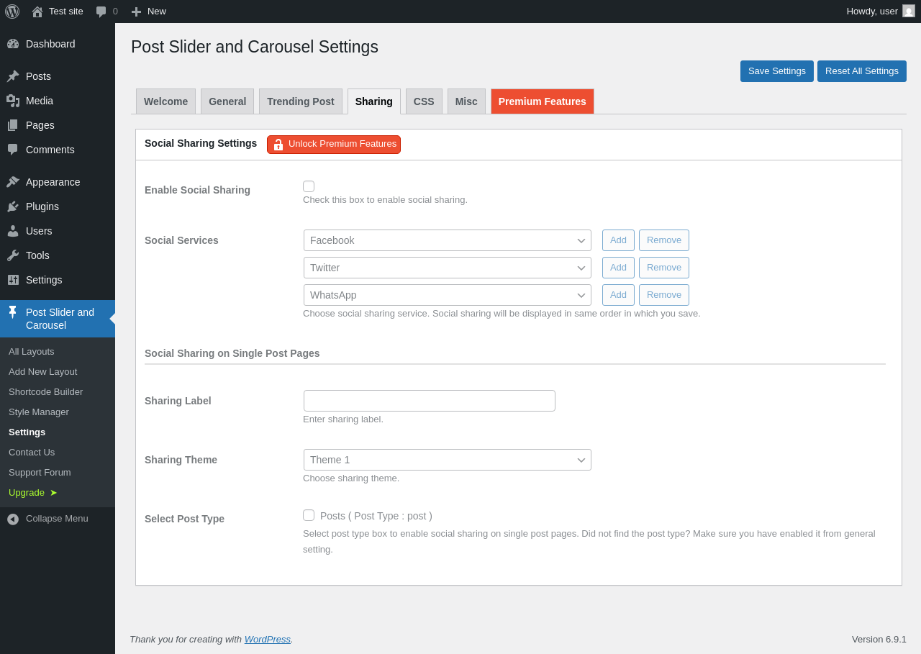Expand the Sharing Theme dropdown

[447, 460]
